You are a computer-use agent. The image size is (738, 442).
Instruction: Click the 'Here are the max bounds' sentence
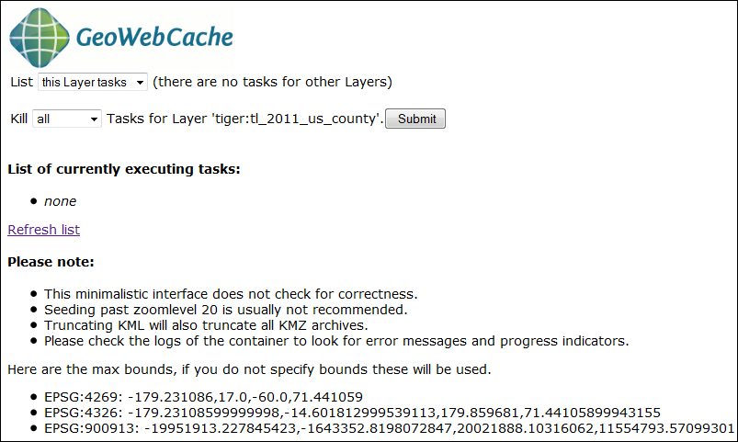[x=249, y=369]
